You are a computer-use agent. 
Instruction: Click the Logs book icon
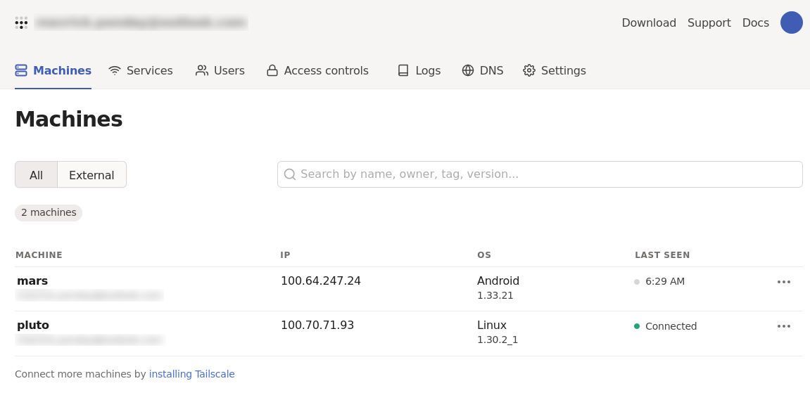403,70
